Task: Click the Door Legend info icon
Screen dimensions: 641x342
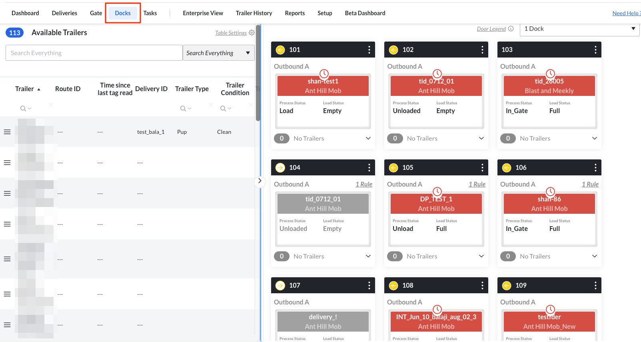Action: tap(511, 29)
